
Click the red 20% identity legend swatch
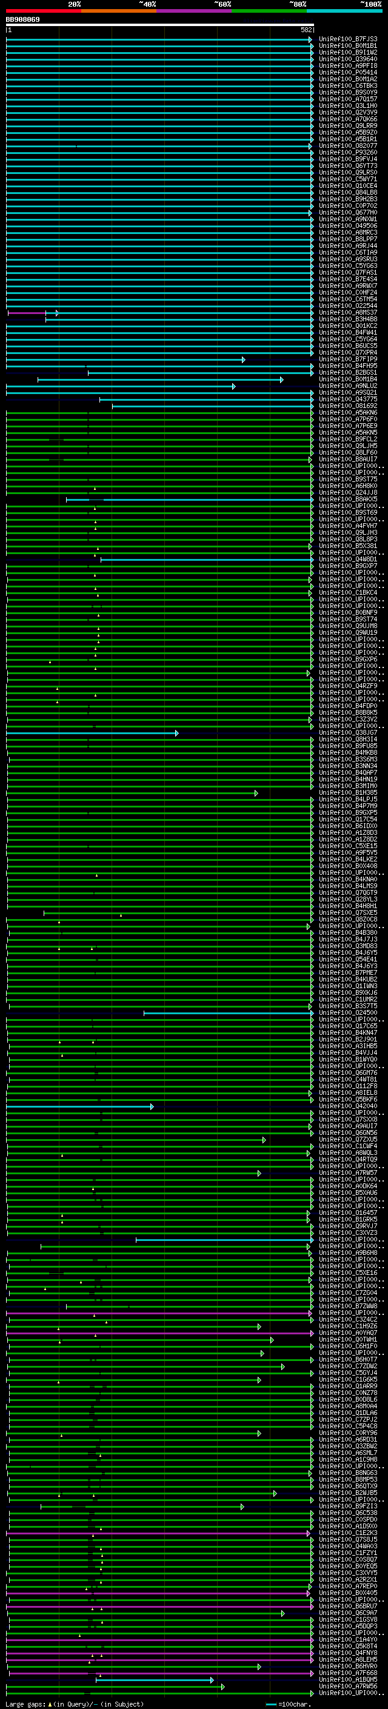[x=44, y=11]
